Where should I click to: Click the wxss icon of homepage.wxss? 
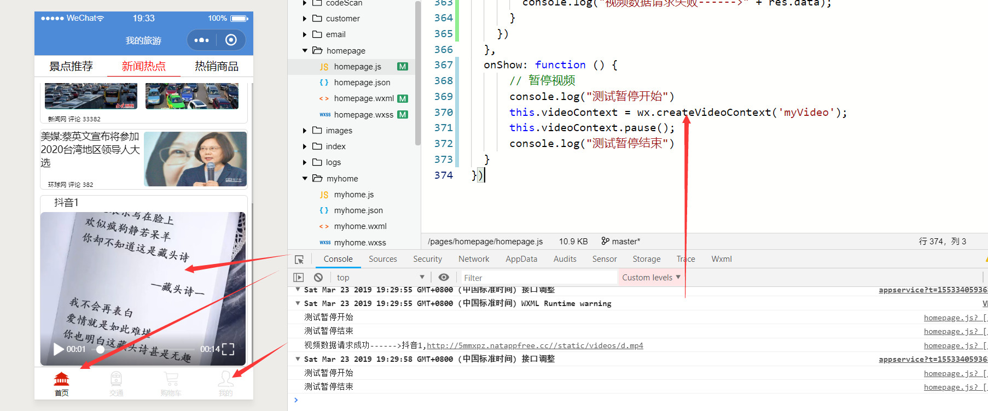click(325, 115)
